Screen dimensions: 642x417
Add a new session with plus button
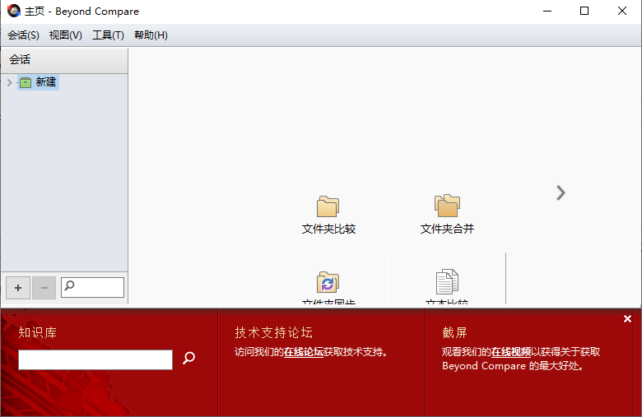click(18, 288)
